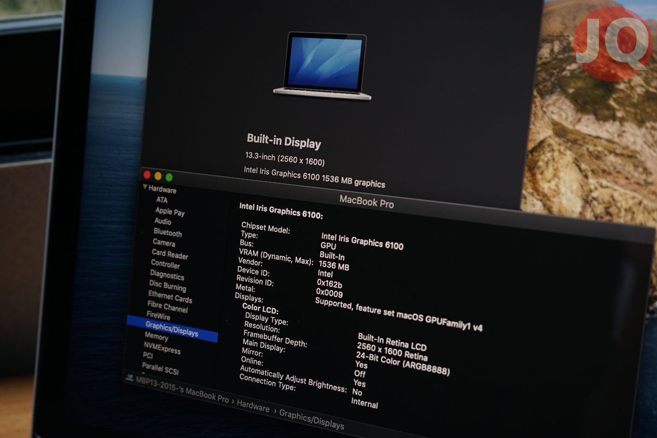The height and width of the screenshot is (438, 657).
Task: Open the Camera hardware entry
Action: (x=164, y=243)
